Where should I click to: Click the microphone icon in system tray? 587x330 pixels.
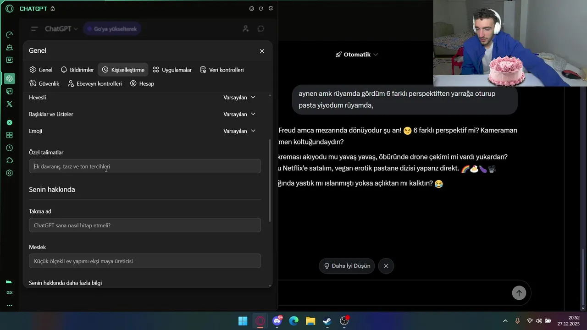(517, 321)
